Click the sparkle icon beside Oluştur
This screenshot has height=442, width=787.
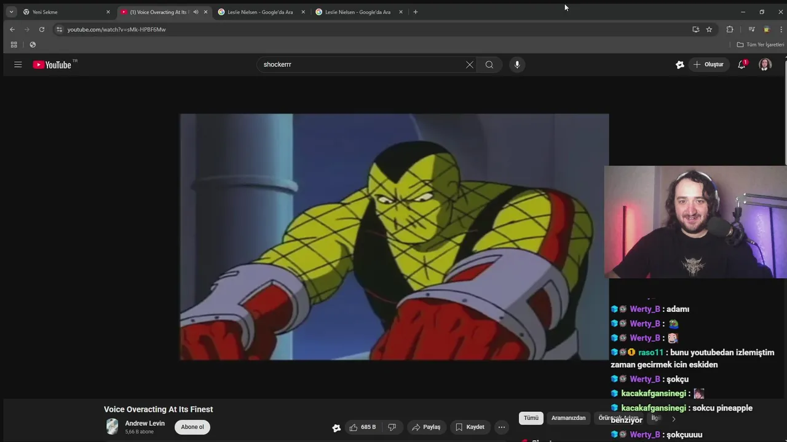(680, 64)
